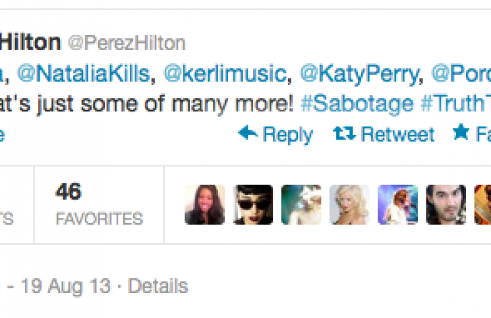Open the blonde woman's avatar
491x318 pixels.
point(349,205)
